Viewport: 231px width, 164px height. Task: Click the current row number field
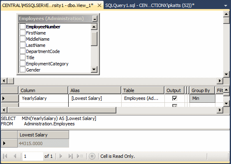[33, 156]
